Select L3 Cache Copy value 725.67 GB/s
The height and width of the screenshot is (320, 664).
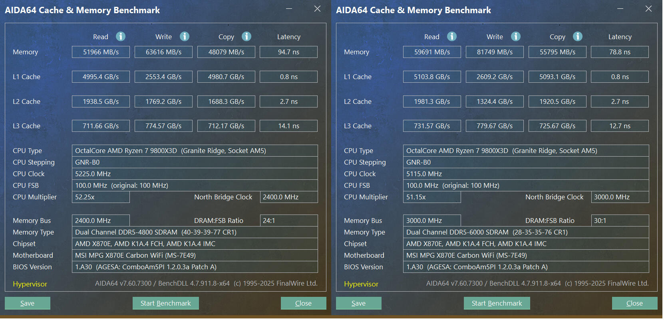click(x=557, y=126)
